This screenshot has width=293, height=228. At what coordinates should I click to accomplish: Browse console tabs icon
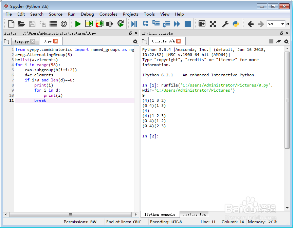[x=144, y=41]
